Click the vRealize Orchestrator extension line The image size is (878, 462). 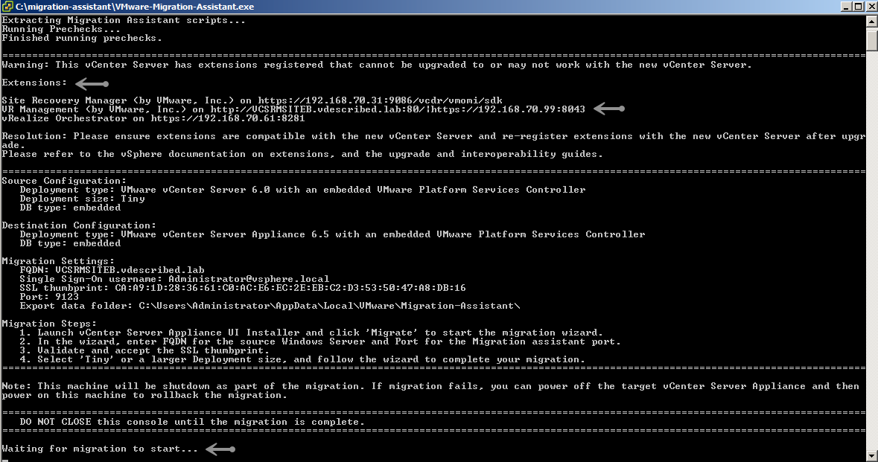[x=153, y=118]
